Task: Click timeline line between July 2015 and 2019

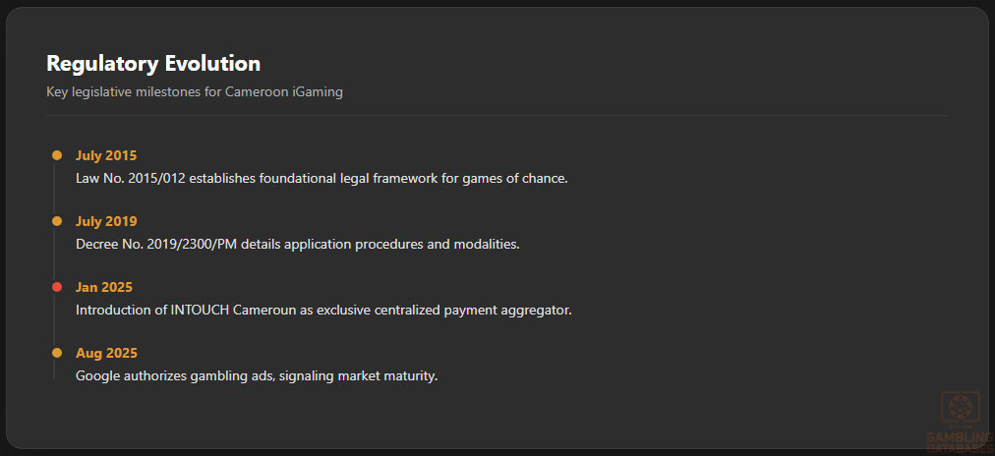Action: tap(54, 189)
